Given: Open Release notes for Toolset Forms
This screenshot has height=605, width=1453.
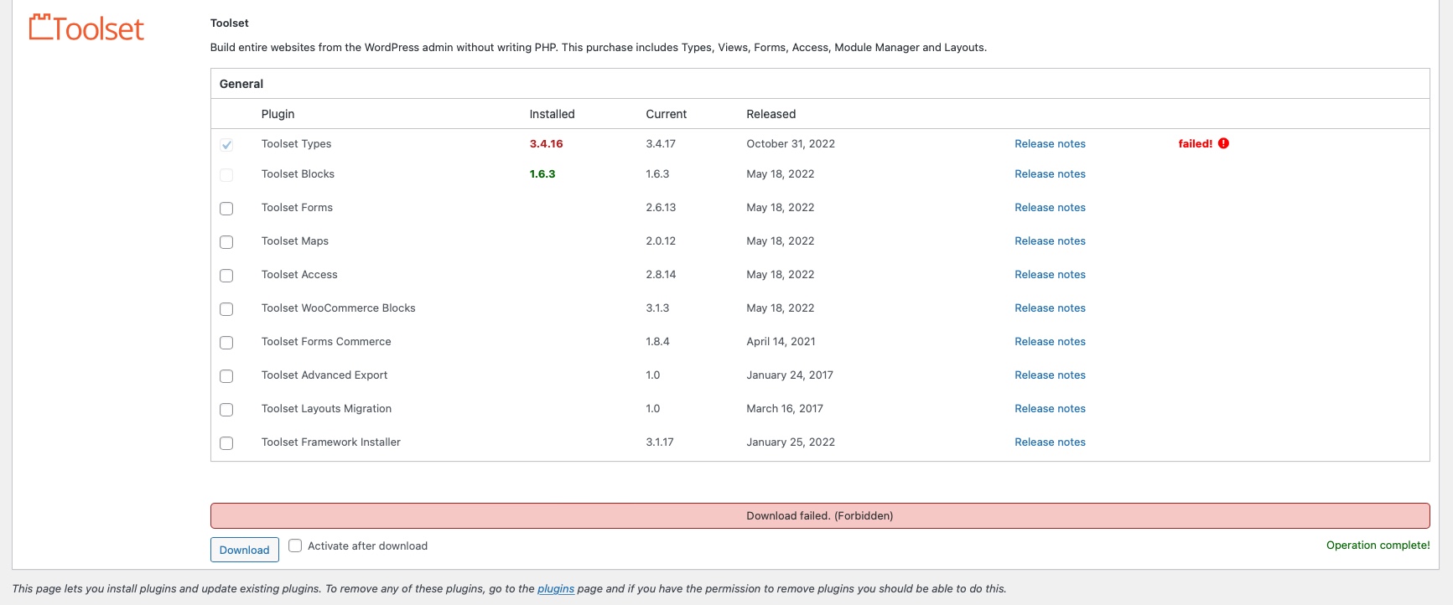Looking at the screenshot, I should click(1050, 208).
